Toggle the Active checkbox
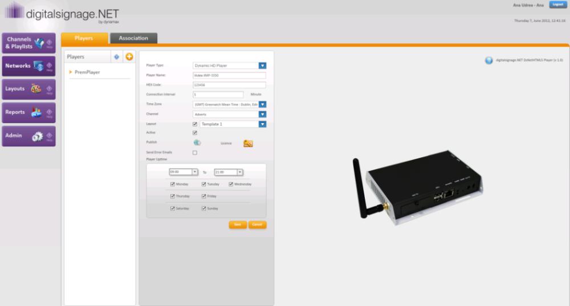Viewport: 570px width, 306px height. pyautogui.click(x=195, y=133)
